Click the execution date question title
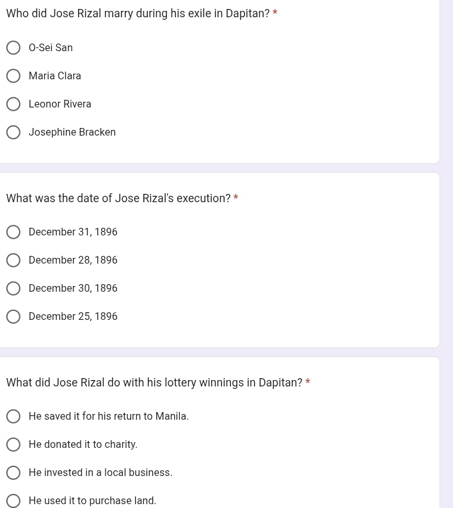453x508 pixels. 118,198
